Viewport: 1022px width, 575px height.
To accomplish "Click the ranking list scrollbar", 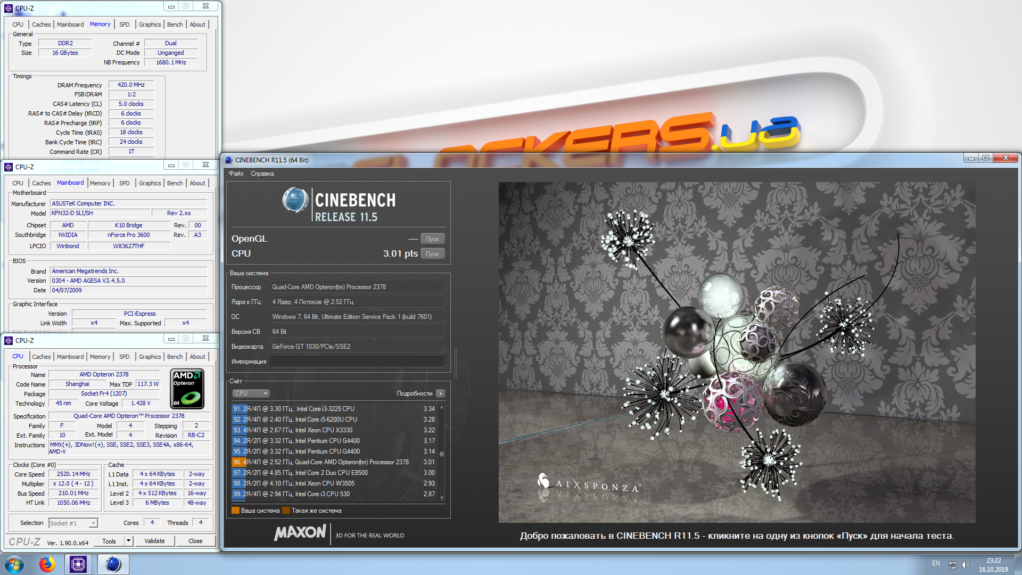I will pos(442,453).
